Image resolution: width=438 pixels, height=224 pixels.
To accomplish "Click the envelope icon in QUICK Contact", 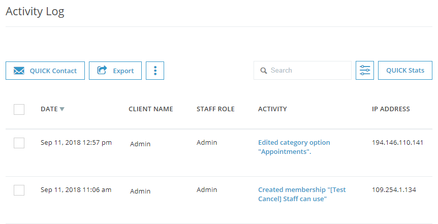I will (x=19, y=71).
